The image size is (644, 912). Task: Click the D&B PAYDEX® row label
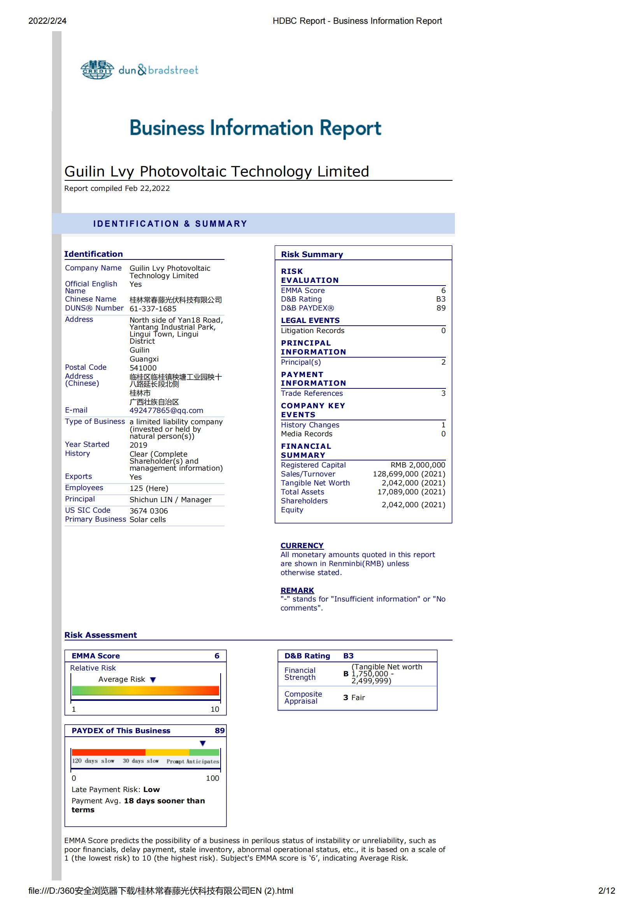[x=307, y=308]
